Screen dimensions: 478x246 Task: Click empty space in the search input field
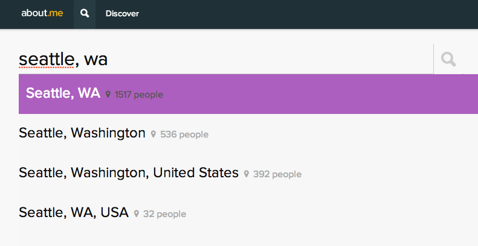pyautogui.click(x=268, y=59)
